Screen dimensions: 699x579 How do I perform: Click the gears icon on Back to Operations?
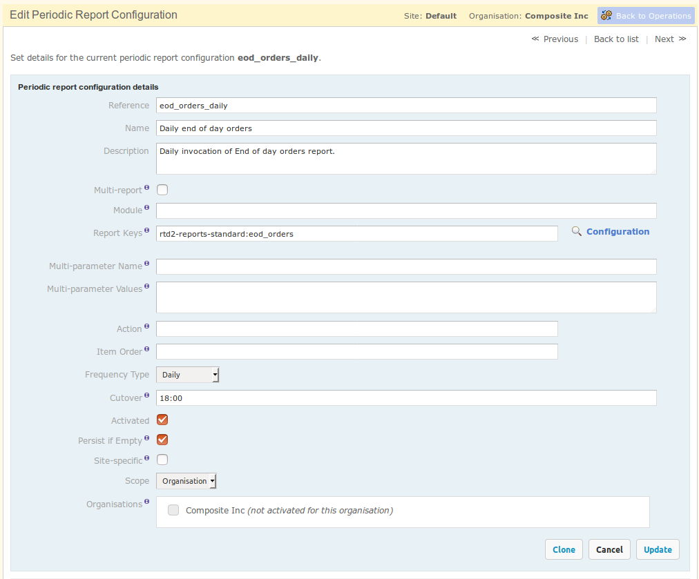click(606, 15)
